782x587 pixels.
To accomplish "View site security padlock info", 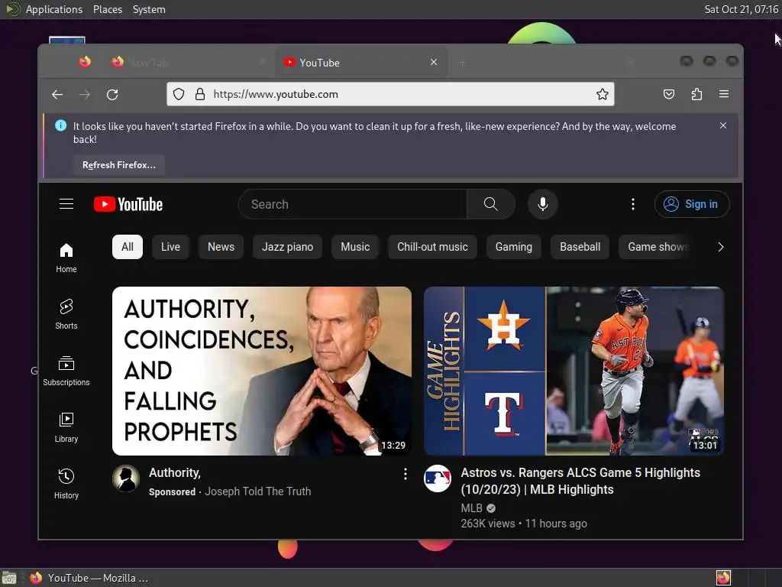I will click(x=200, y=94).
